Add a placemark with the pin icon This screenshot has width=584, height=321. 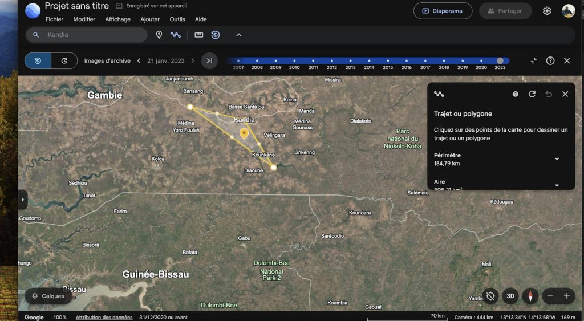point(159,35)
